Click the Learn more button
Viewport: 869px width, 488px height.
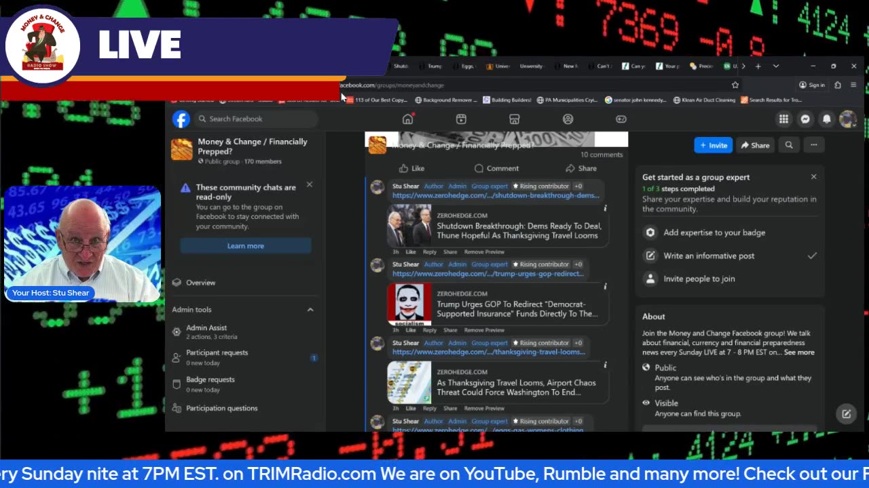246,246
